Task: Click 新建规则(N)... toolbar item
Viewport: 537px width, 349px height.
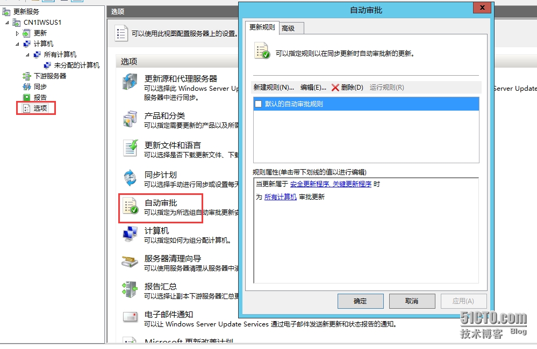Action: click(274, 88)
